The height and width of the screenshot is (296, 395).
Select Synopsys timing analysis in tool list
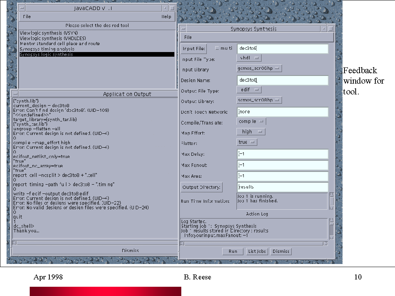47,49
